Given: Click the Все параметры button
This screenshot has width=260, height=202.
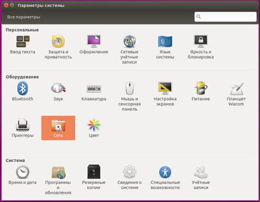Looking at the screenshot, I should [x=24, y=17].
